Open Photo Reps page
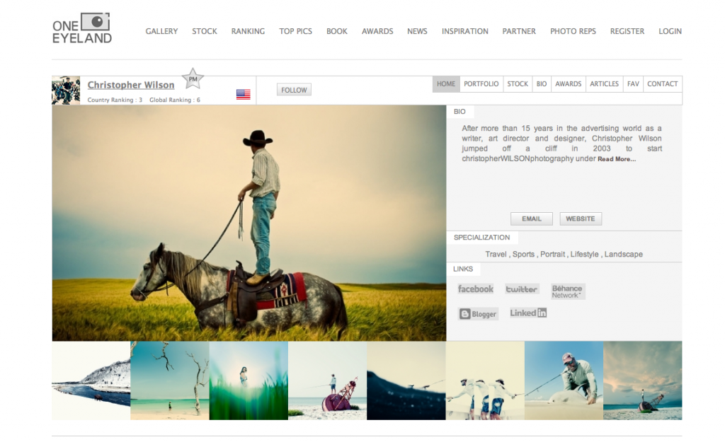Viewport: 725px width, 442px height. pyautogui.click(x=573, y=31)
